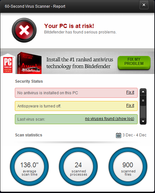Open the calendar icon beside scan dates
Viewport: 155px width, 193px height.
pos(119,135)
